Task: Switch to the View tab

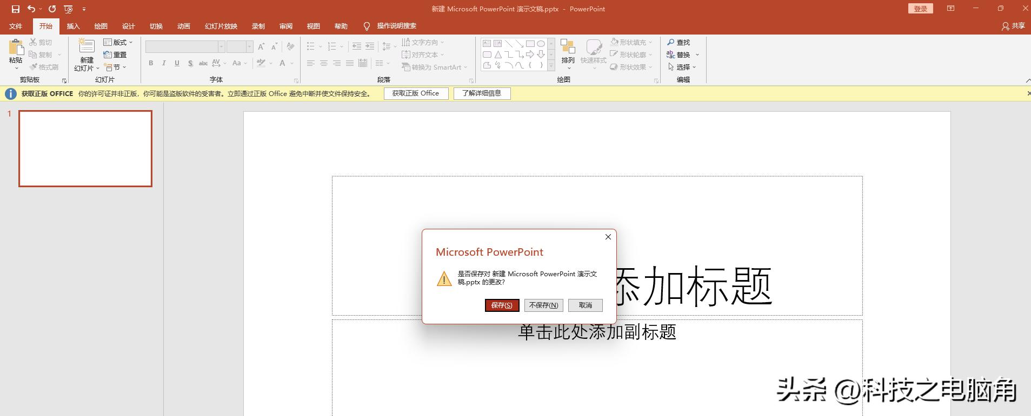Action: click(313, 26)
